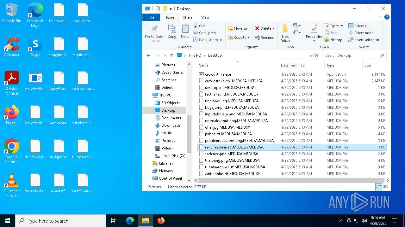
Task: Click the Recycle Bin desktop icon
Action: [x=12, y=13]
